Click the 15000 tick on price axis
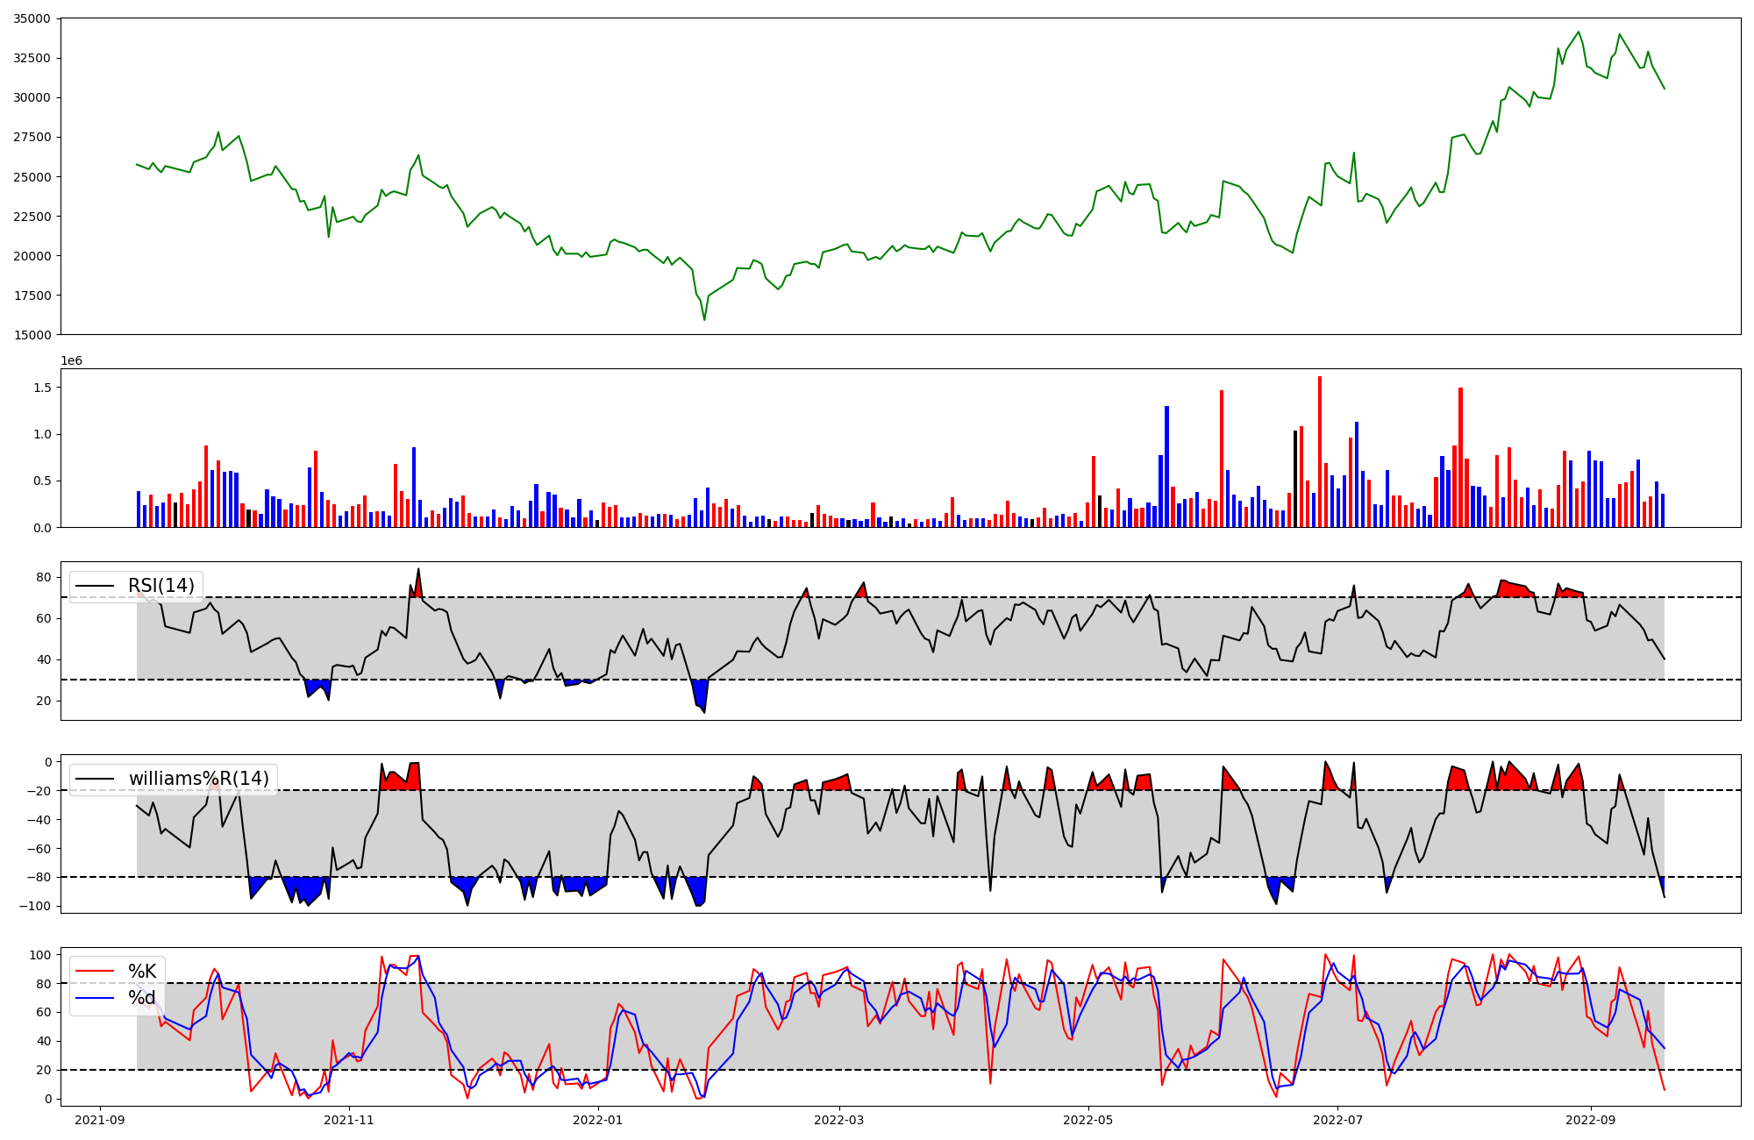1754x1140 pixels. (32, 334)
